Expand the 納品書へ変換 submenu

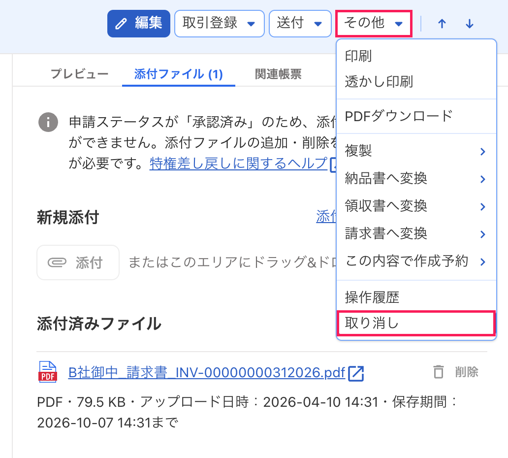416,179
